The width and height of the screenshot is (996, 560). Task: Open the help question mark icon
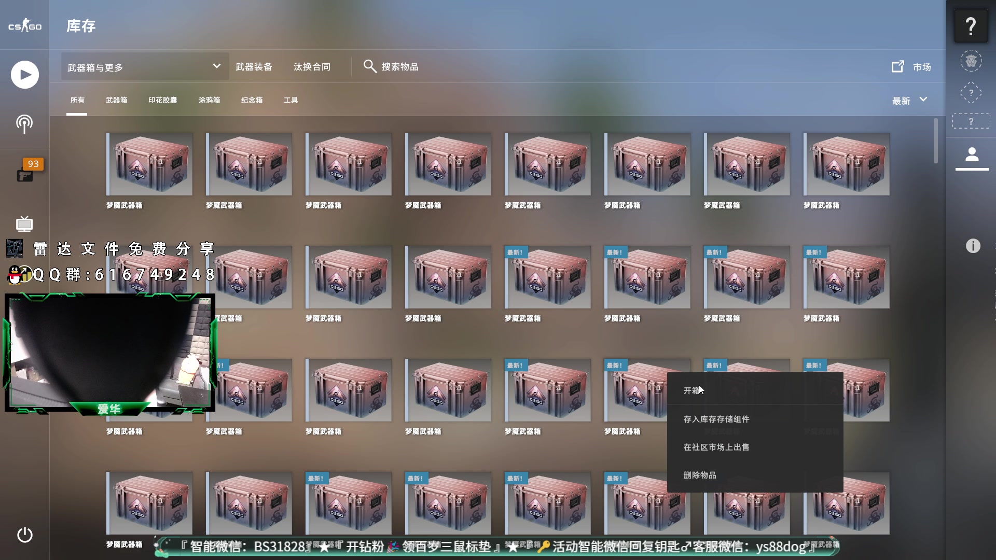(971, 26)
